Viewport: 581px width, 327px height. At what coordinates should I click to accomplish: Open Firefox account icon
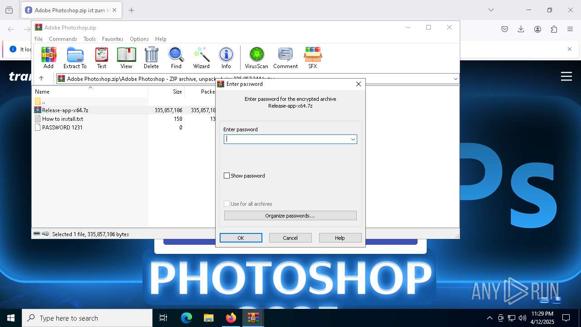coord(537,29)
